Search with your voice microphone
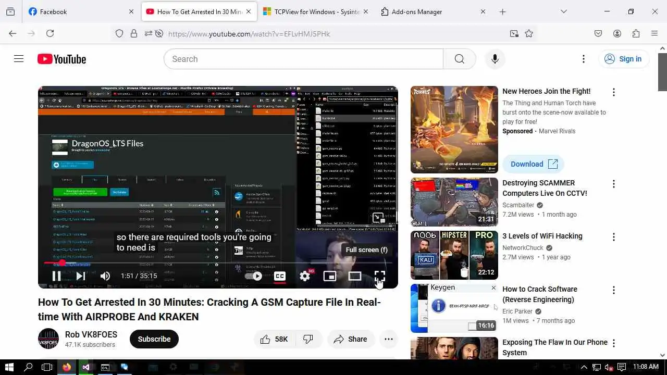Image resolution: width=667 pixels, height=375 pixels. click(x=495, y=59)
